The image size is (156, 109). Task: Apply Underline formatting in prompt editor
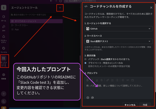tap(97, 80)
